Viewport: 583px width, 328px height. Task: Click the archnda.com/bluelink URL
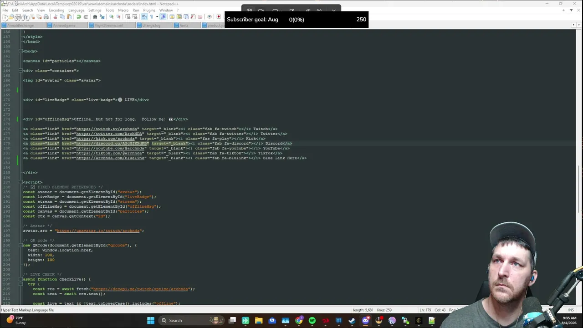[110, 158]
